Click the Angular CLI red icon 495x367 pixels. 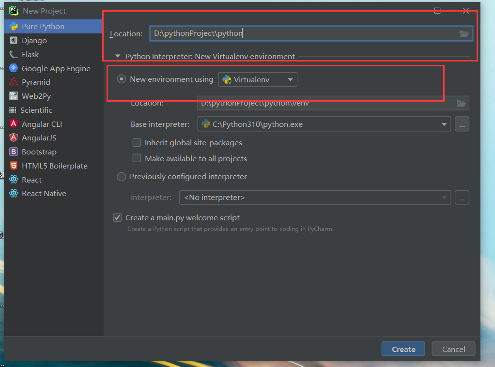(14, 123)
